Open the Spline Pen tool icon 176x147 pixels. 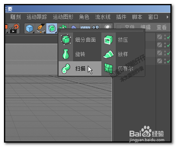pyautogui.click(x=41, y=28)
